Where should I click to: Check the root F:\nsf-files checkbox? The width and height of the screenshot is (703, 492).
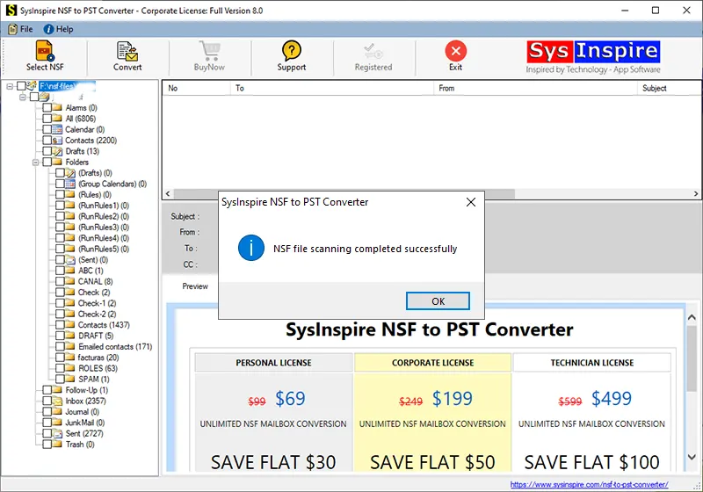[21, 86]
